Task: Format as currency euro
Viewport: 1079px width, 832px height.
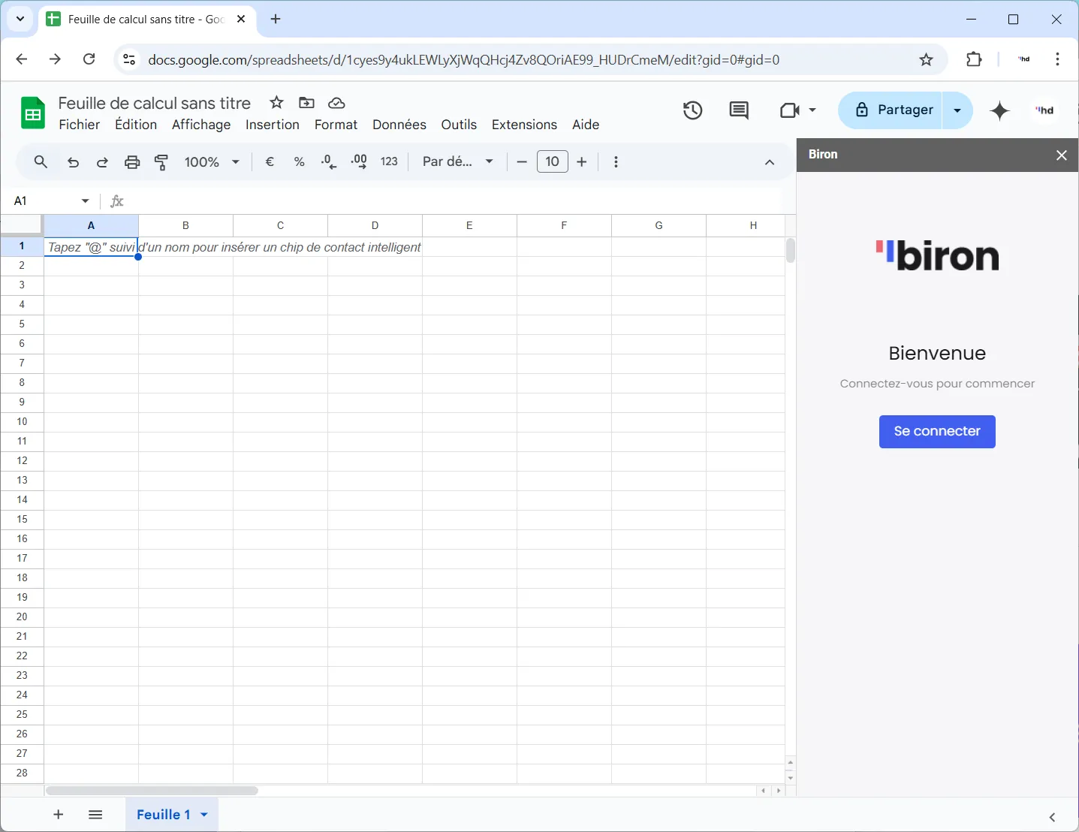Action: pos(270,161)
